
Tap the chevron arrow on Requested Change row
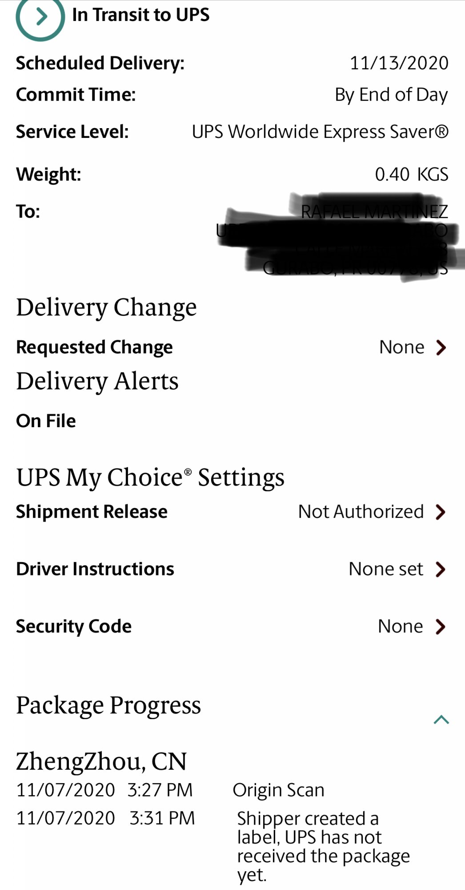441,348
